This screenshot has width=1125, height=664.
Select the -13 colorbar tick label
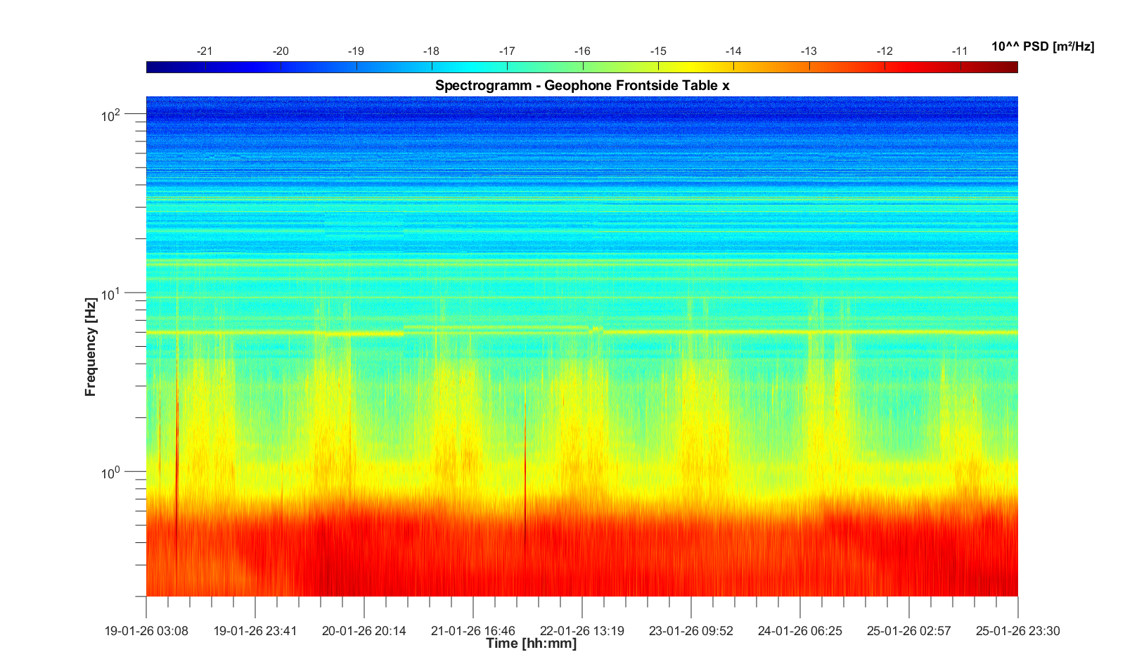point(809,51)
